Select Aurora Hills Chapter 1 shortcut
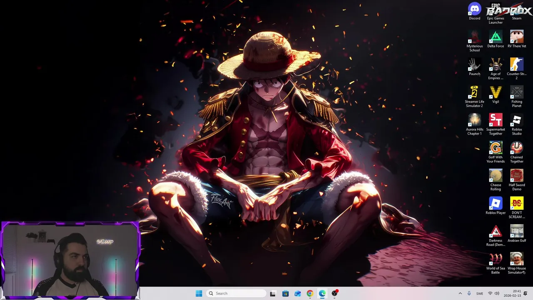533x300 pixels. pyautogui.click(x=474, y=124)
